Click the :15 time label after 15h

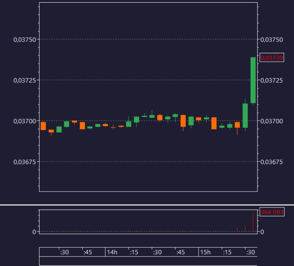point(227,252)
